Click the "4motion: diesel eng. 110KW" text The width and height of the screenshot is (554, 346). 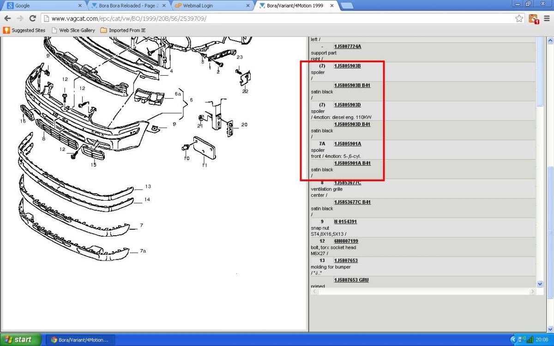(343, 117)
